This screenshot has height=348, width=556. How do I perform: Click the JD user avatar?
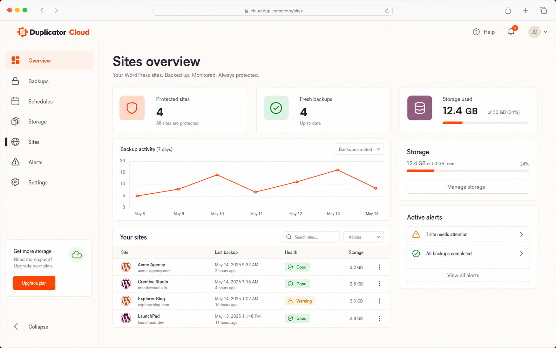[x=534, y=32]
